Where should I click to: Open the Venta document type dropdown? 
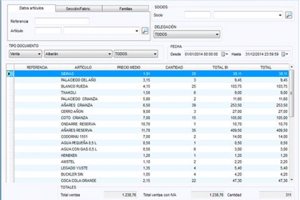25,54
